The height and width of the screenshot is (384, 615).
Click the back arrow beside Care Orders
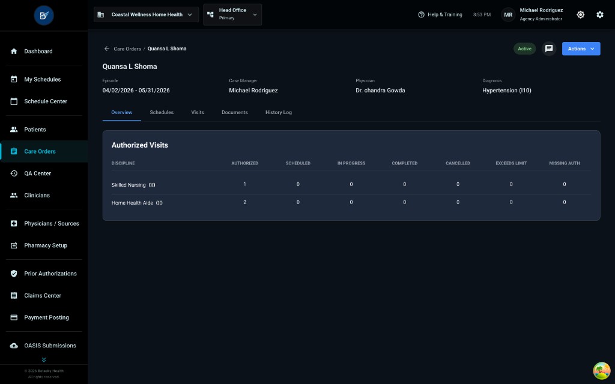coord(107,49)
